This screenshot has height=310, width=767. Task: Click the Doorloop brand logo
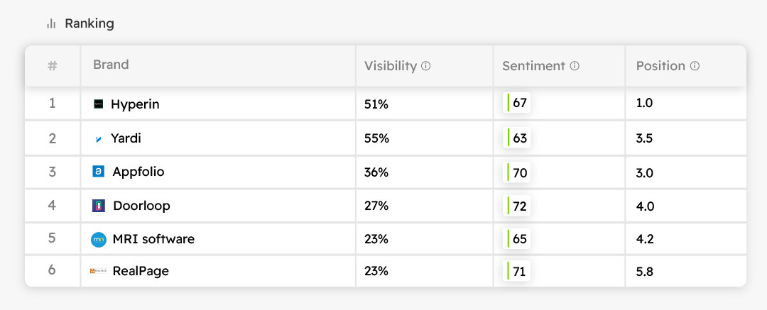[99, 206]
